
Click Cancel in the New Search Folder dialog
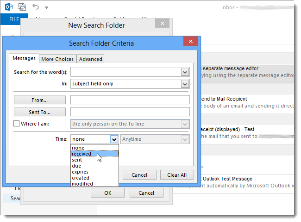[146, 193]
